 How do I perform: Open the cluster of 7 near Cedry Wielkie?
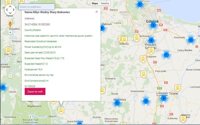coord(166,55)
